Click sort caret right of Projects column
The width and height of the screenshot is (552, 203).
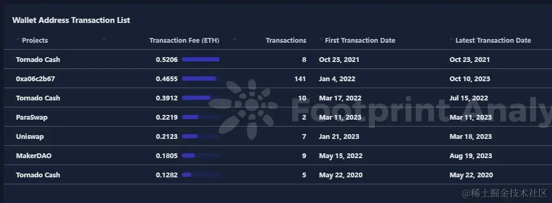coord(104,40)
